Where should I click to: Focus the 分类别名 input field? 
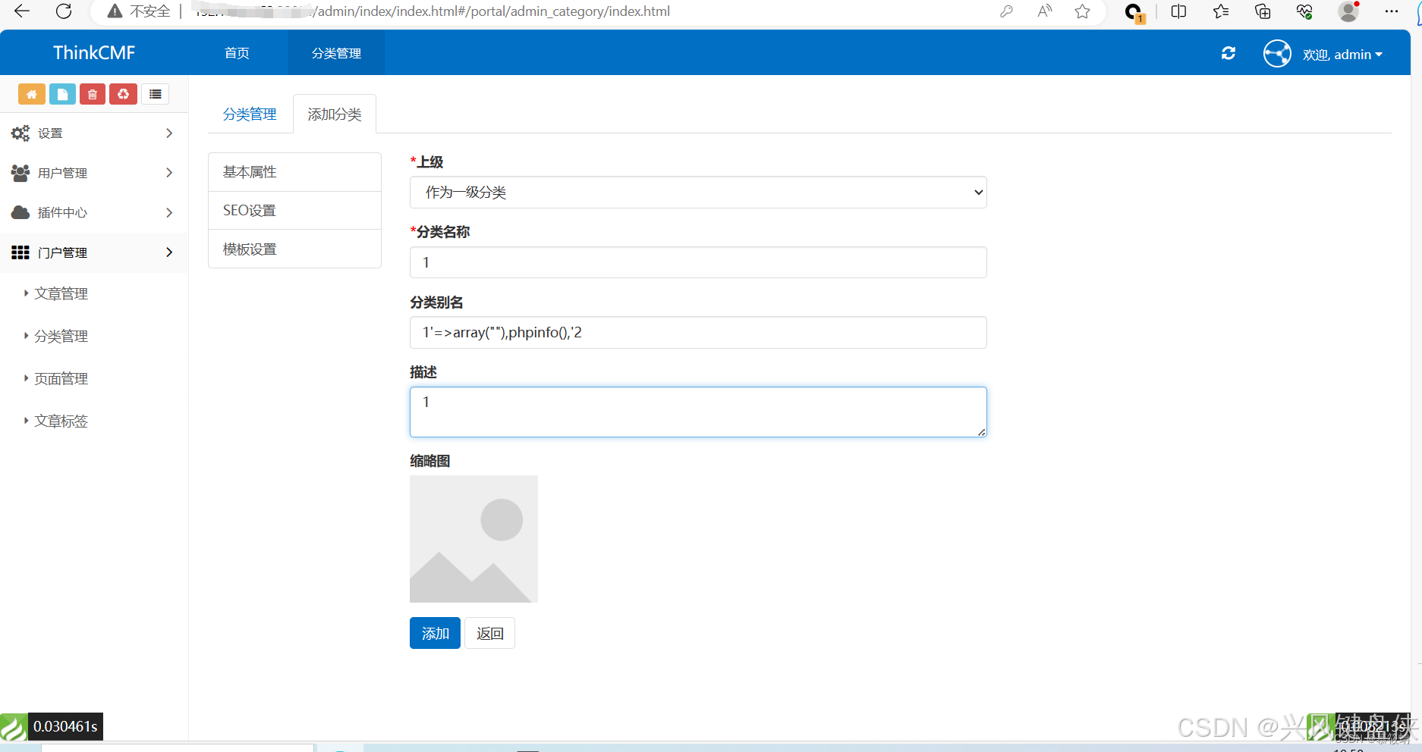coord(697,333)
